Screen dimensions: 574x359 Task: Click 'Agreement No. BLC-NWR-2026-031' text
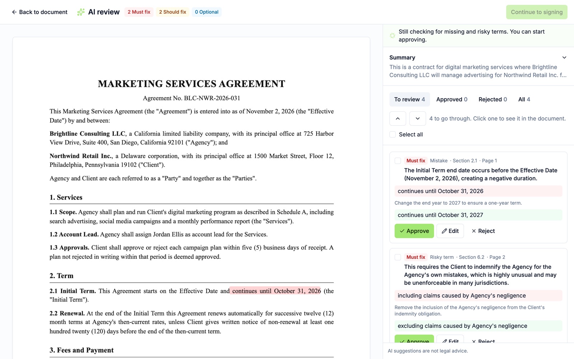pyautogui.click(x=191, y=98)
